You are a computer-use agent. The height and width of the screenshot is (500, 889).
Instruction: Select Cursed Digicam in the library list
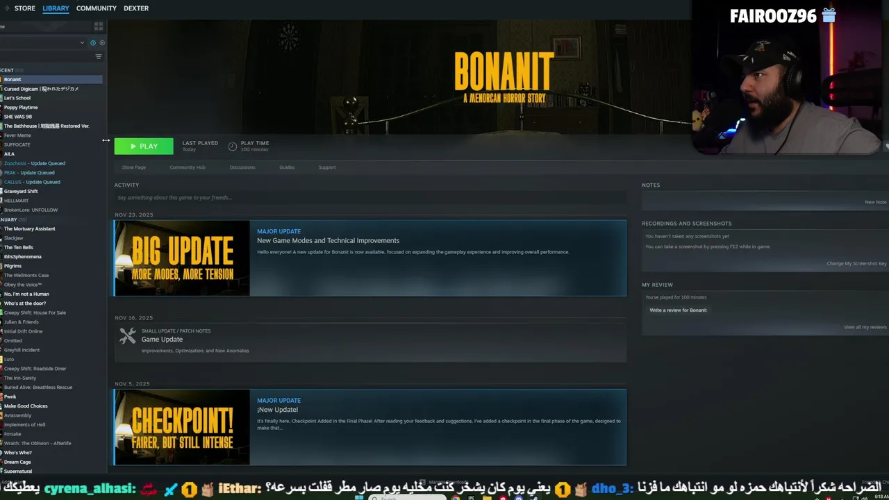pos(41,89)
